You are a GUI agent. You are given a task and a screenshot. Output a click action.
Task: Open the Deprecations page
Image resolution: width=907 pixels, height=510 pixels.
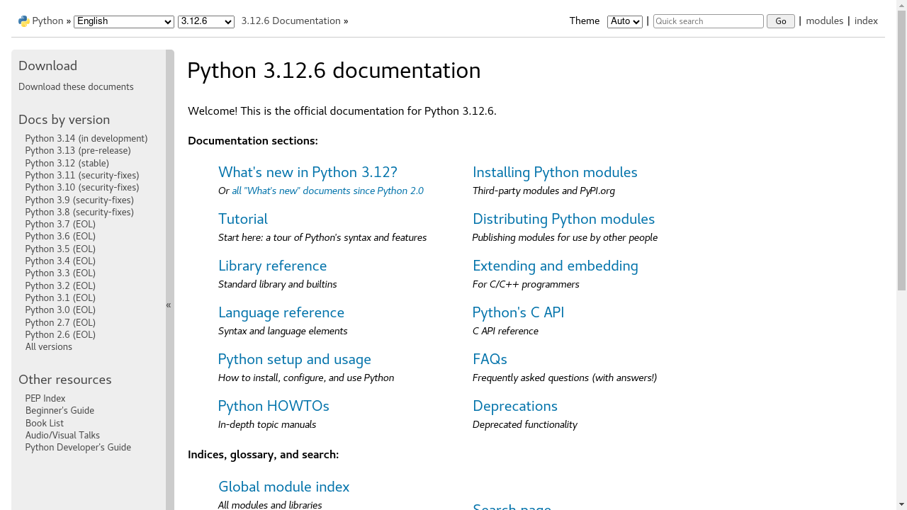pos(514,407)
